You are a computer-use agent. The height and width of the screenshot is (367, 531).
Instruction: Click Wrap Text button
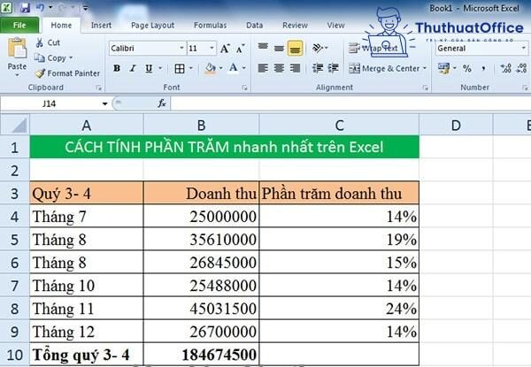point(373,49)
